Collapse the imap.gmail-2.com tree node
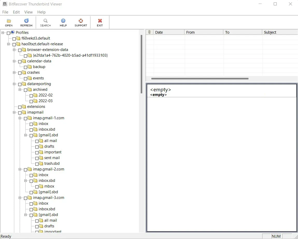The height and width of the screenshot is (239, 298). [x=20, y=169]
